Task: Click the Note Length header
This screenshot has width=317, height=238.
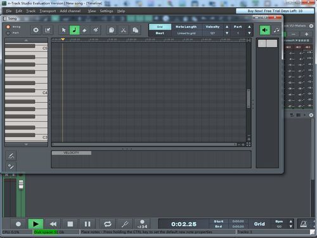Action: tap(186, 27)
